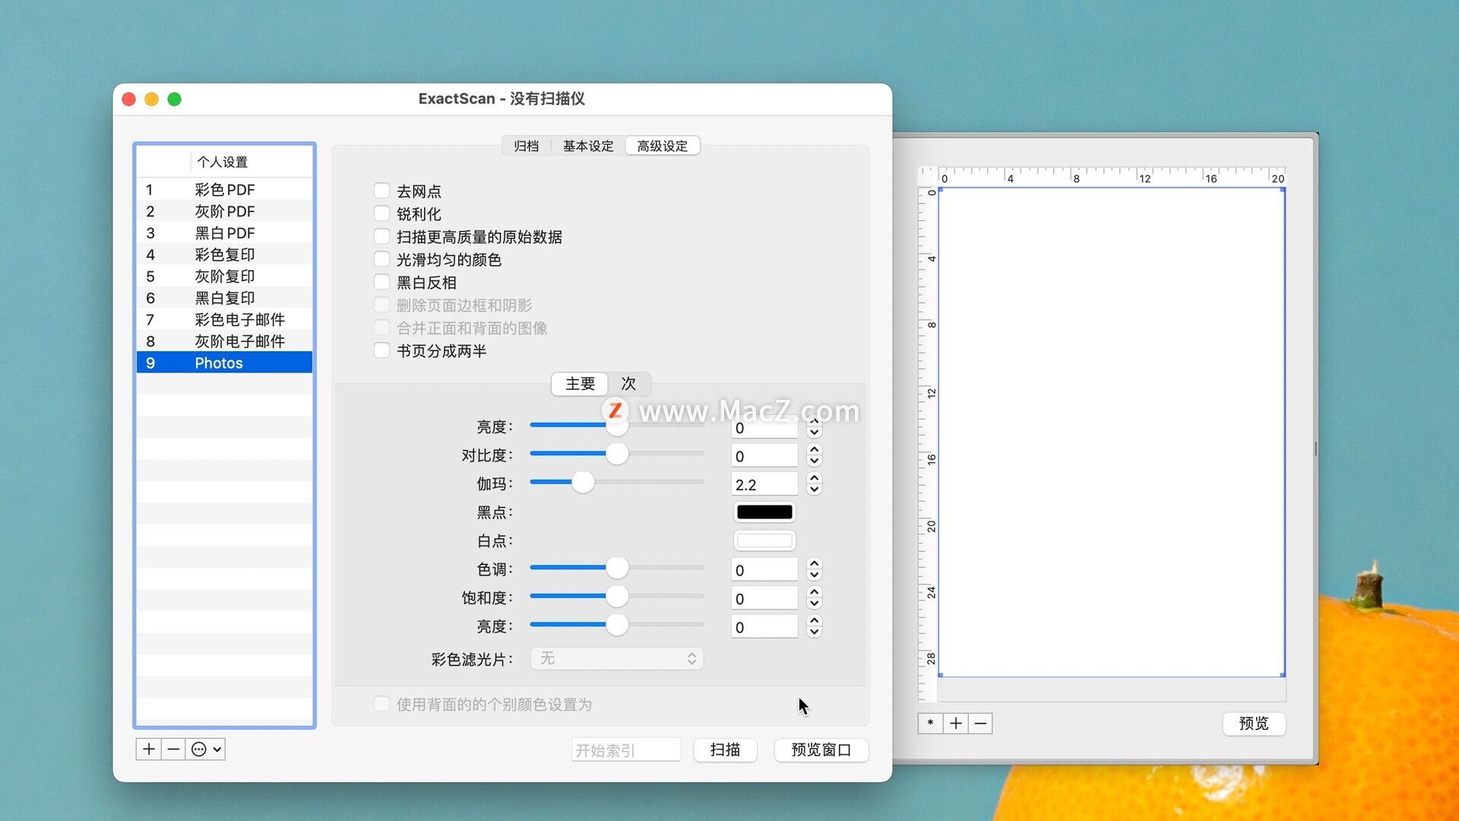This screenshot has height=821, width=1459.
Task: Click the 色调 slider knob
Action: coord(617,567)
